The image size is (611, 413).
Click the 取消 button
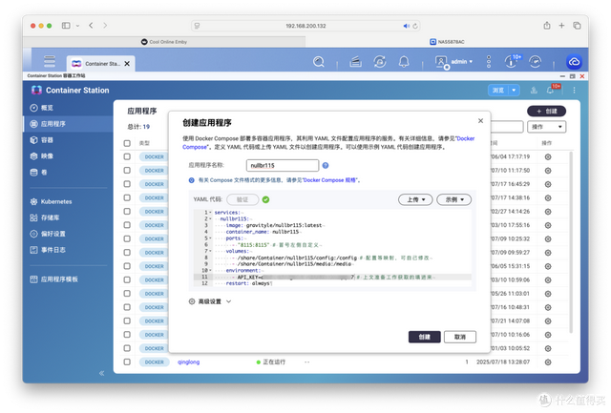click(460, 337)
